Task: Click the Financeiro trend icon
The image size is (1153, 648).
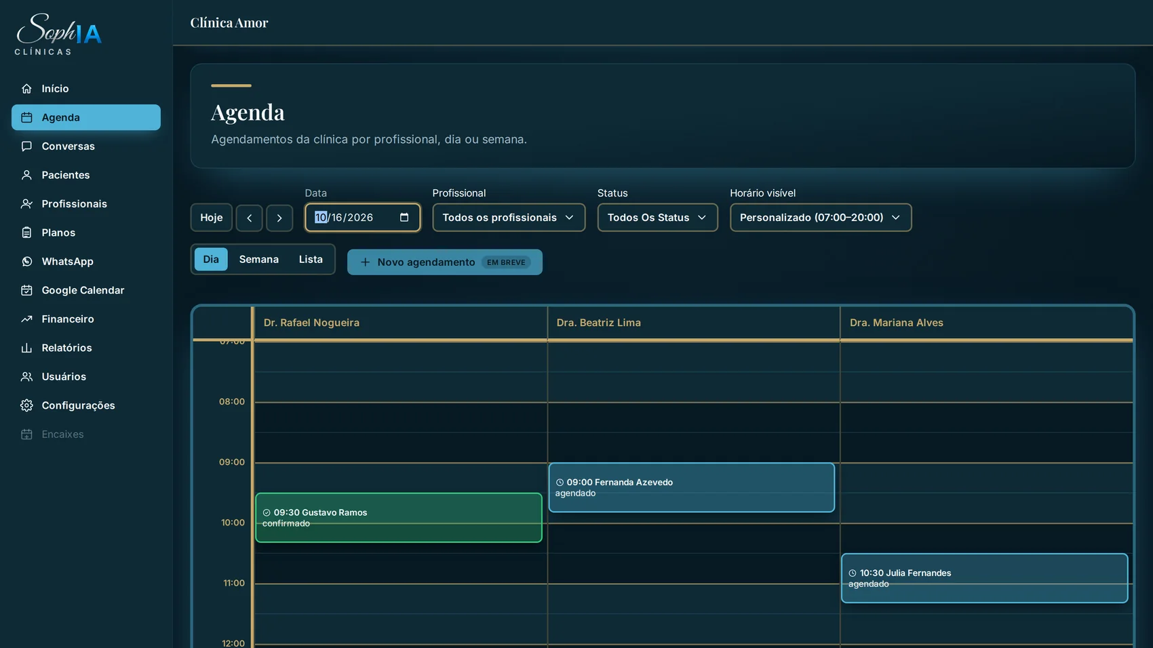Action: (x=26, y=319)
